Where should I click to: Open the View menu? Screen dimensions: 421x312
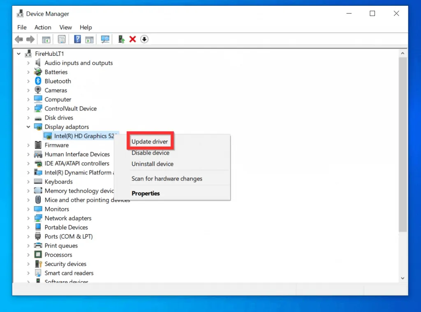pyautogui.click(x=65, y=27)
